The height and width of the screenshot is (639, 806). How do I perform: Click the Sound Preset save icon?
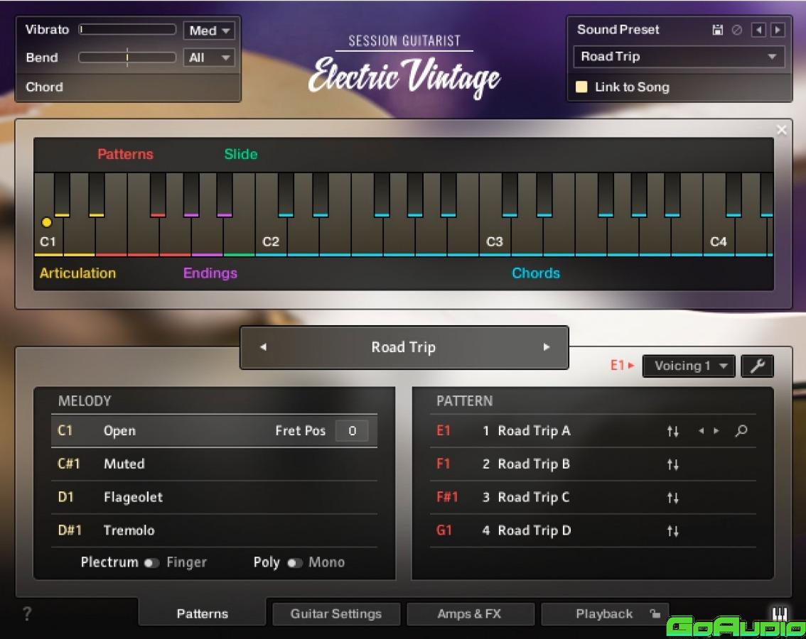pyautogui.click(x=717, y=29)
